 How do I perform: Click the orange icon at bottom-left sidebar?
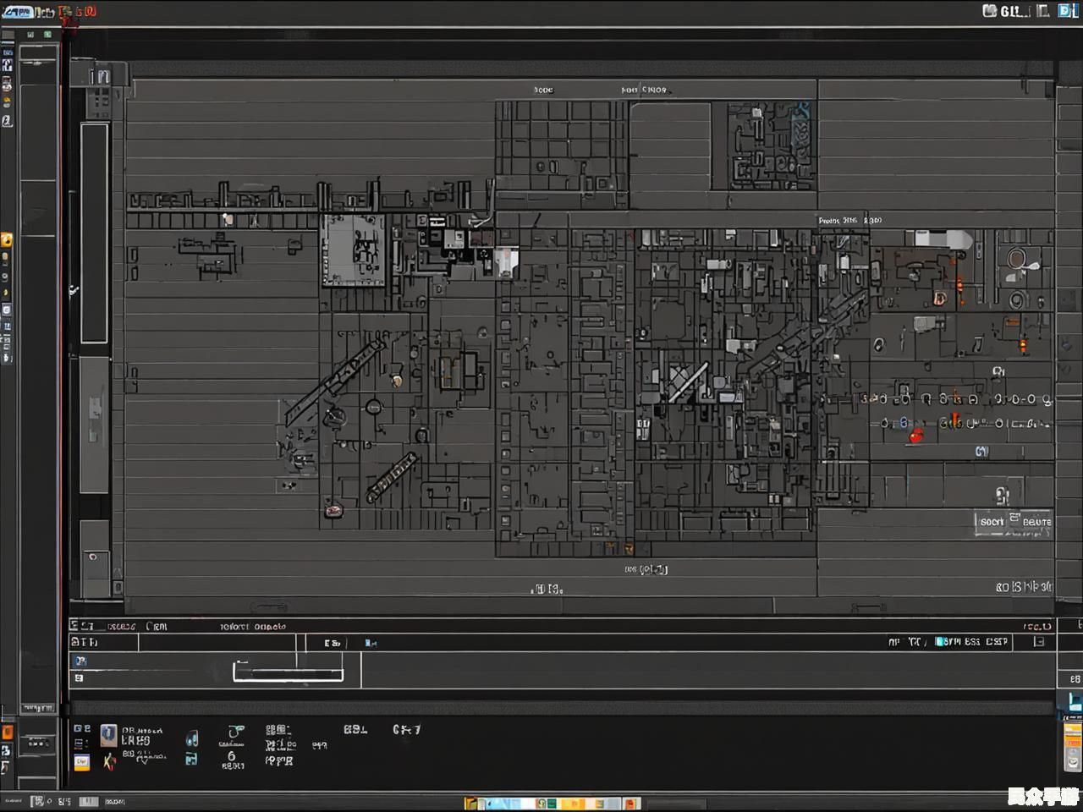pyautogui.click(x=7, y=732)
